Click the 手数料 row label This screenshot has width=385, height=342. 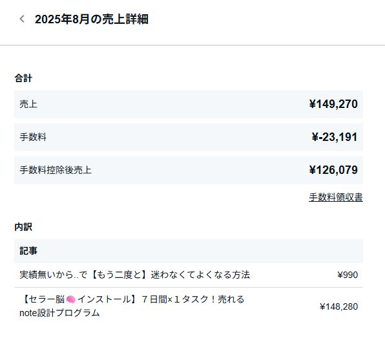click(33, 137)
